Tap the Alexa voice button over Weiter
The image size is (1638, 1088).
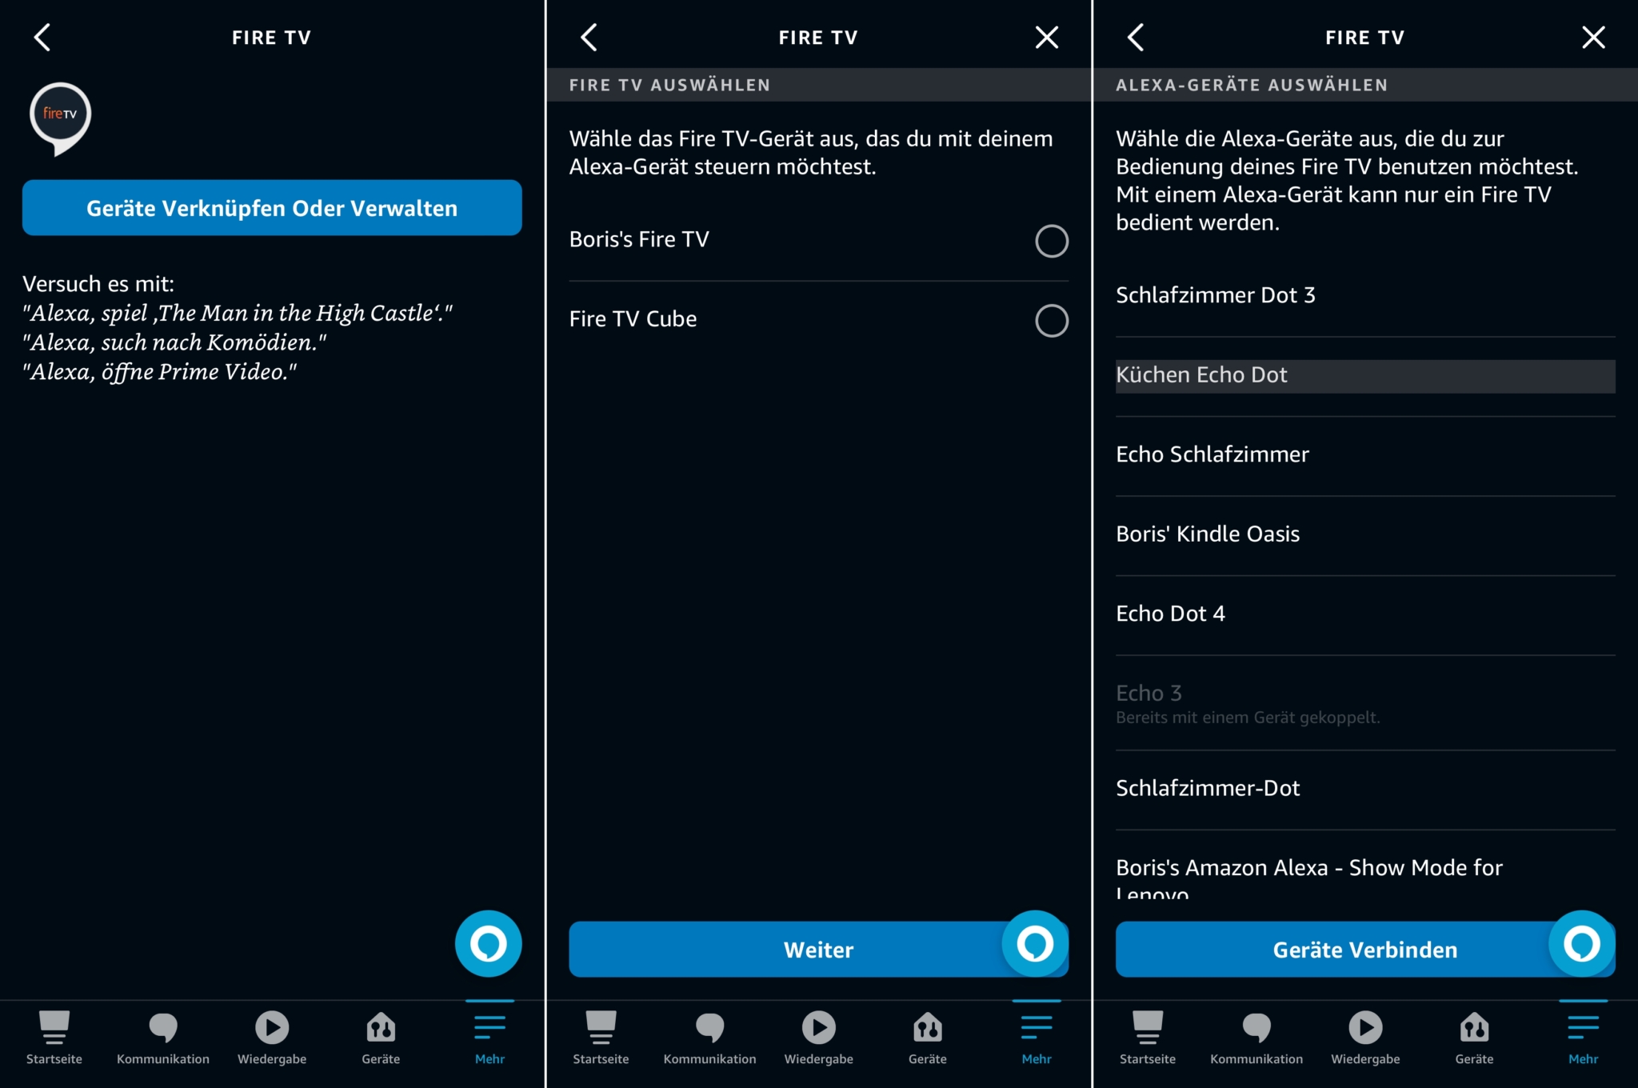[1034, 944]
